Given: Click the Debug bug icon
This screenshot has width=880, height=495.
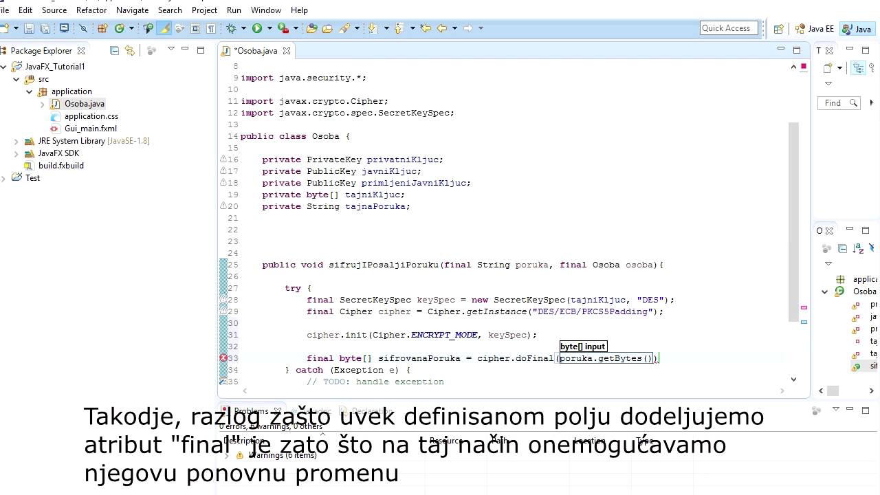Looking at the screenshot, I should click(232, 28).
